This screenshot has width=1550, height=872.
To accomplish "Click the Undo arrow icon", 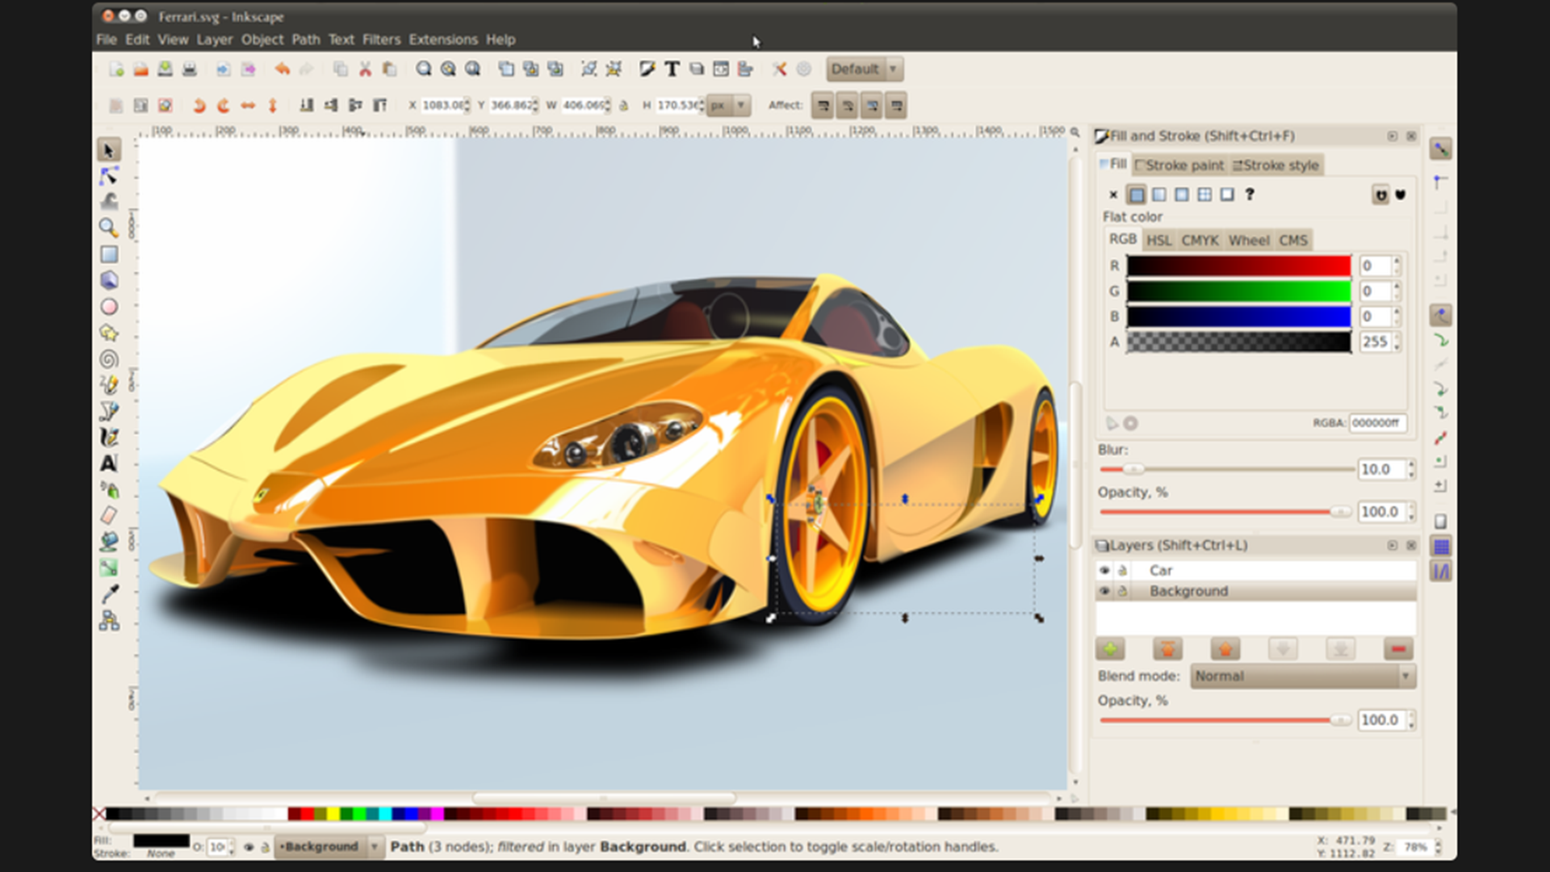I will tap(282, 69).
